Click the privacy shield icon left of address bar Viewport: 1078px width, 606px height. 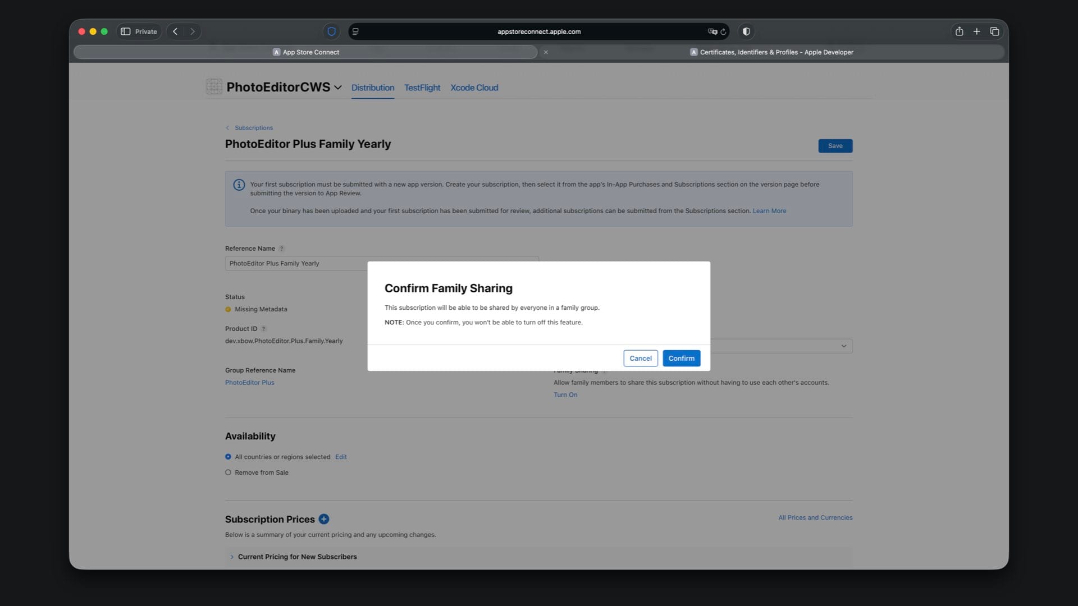(x=331, y=31)
